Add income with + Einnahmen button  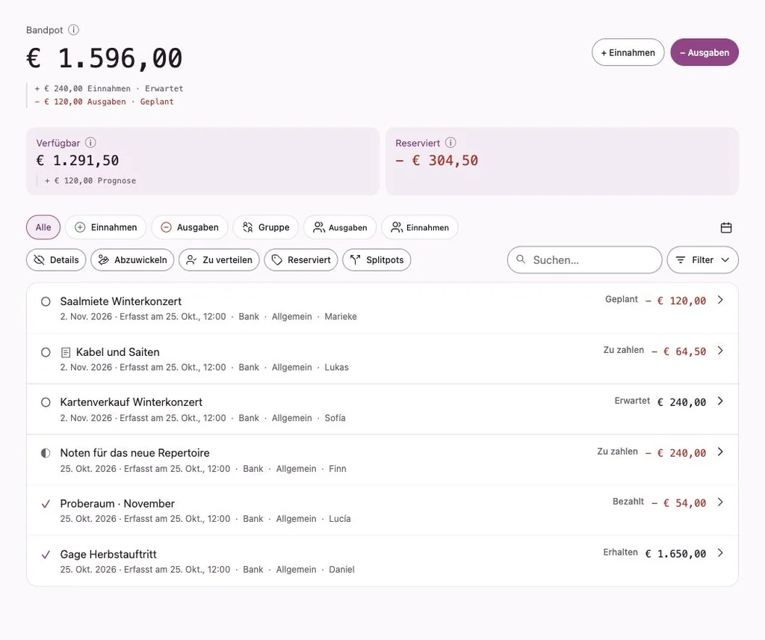tap(628, 52)
